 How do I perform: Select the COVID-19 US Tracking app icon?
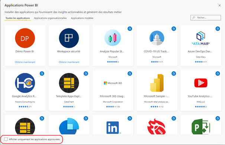[157, 38]
